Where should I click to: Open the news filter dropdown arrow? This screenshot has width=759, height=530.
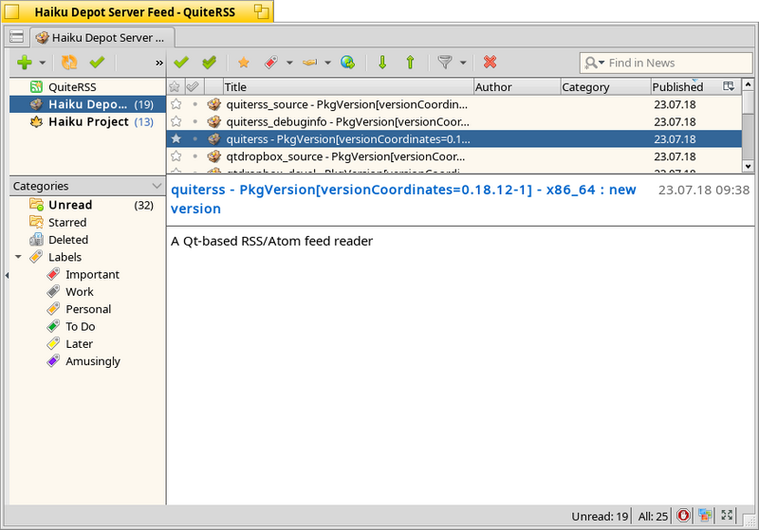pyautogui.click(x=463, y=63)
